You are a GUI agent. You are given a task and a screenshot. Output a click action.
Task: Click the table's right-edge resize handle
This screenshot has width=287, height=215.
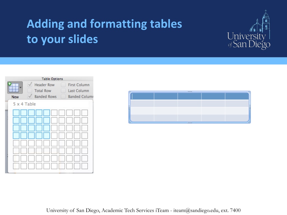pos(250,107)
